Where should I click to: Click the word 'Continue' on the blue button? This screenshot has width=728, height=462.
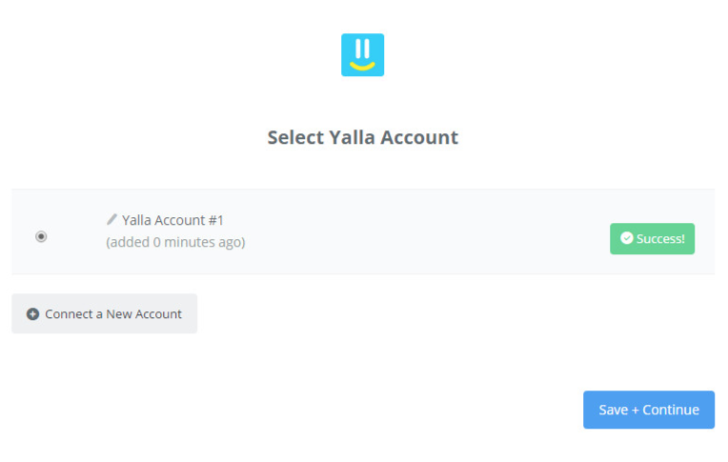tap(671, 410)
